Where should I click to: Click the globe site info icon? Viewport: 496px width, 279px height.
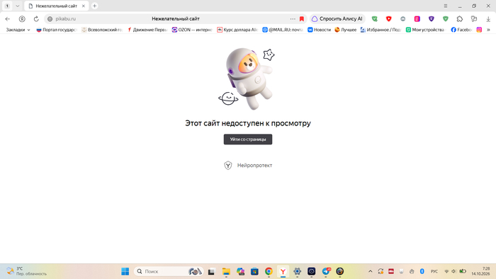pos(50,19)
